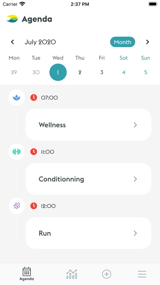Go to next period with right arrow
Screen dimensions: 160x285
pyautogui.click(x=147, y=42)
